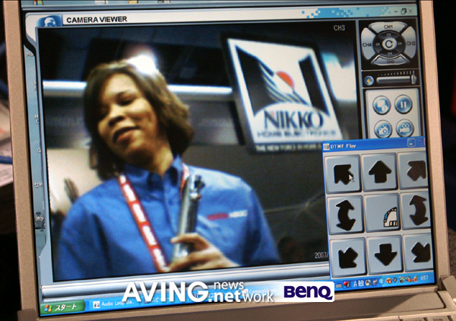Select the CH2 channel button
This screenshot has height=321, width=456.
point(410,45)
